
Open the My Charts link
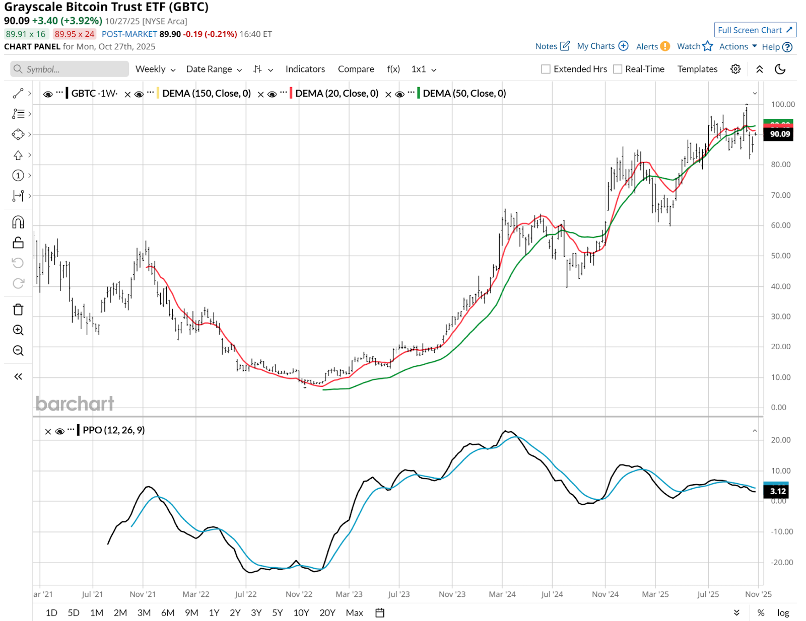pos(602,46)
